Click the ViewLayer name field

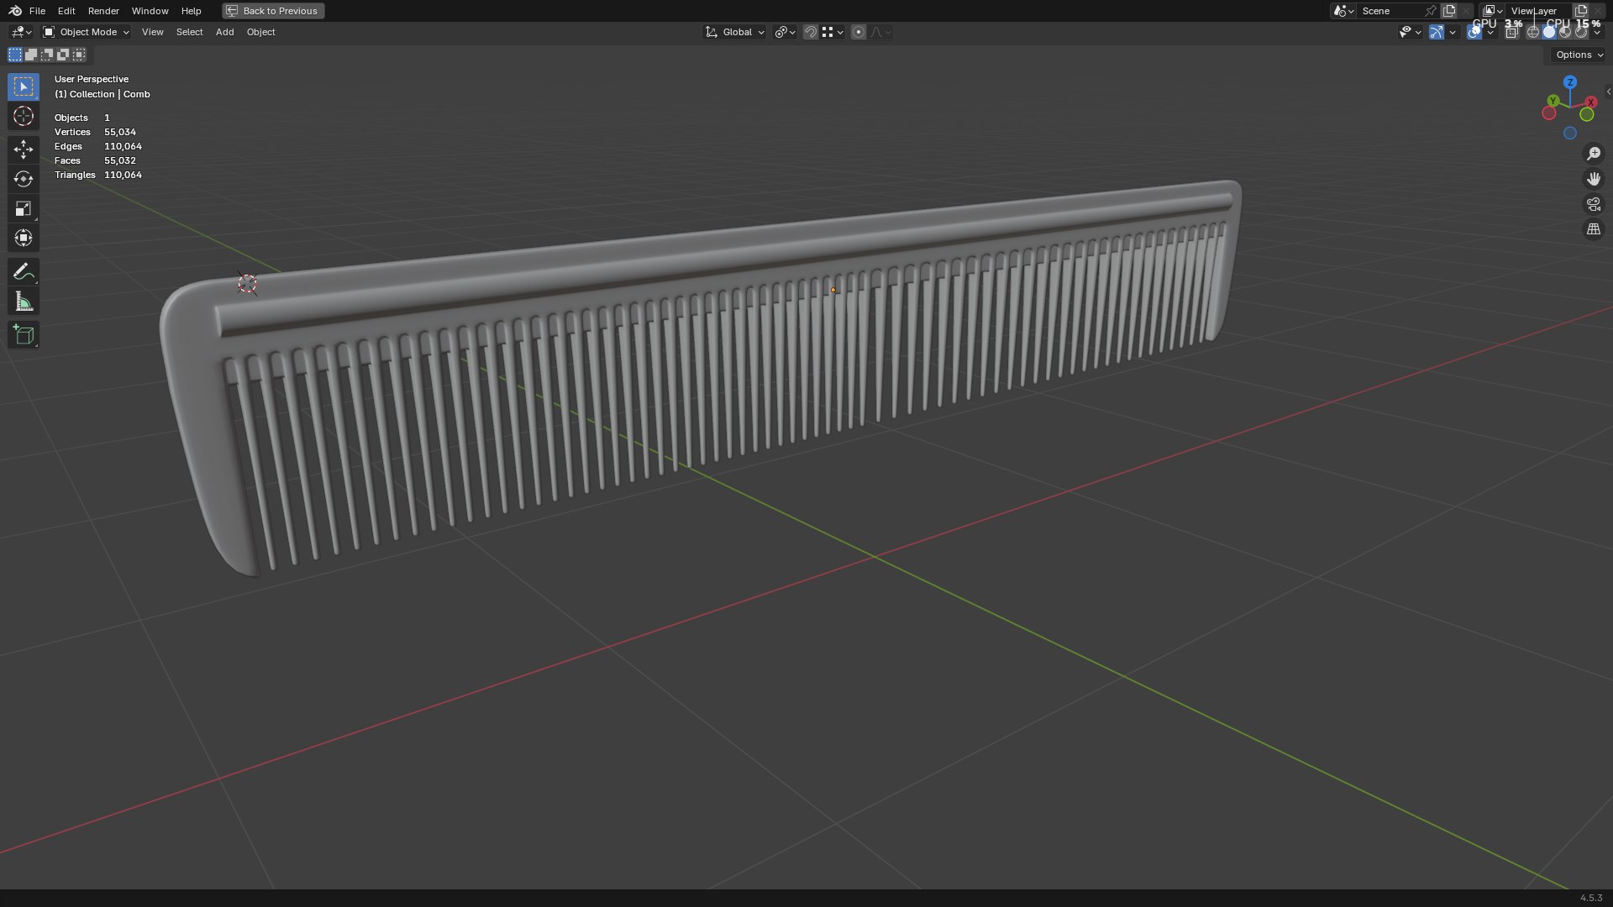[1537, 11]
